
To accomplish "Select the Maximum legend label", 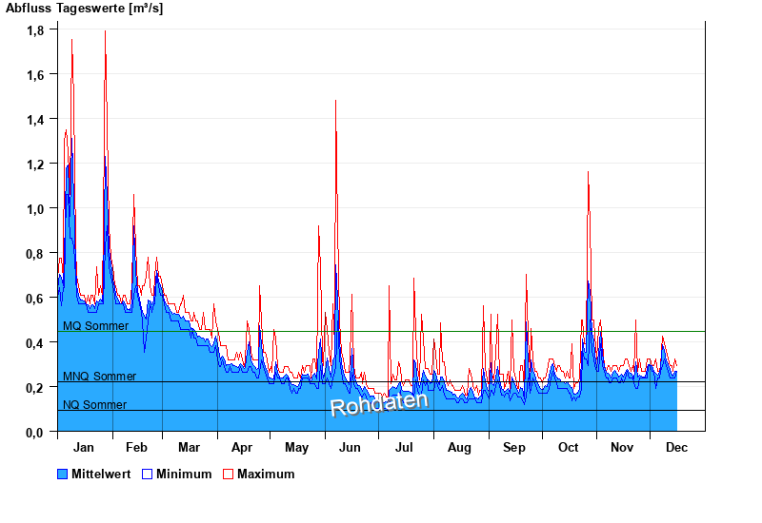I will coord(266,475).
